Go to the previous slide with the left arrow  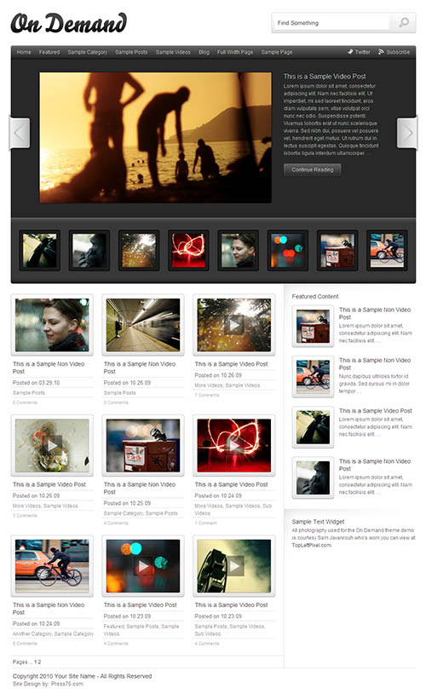[20, 133]
